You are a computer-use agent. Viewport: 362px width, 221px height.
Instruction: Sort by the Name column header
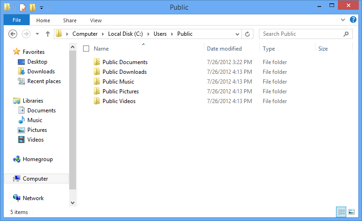pyautogui.click(x=101, y=49)
